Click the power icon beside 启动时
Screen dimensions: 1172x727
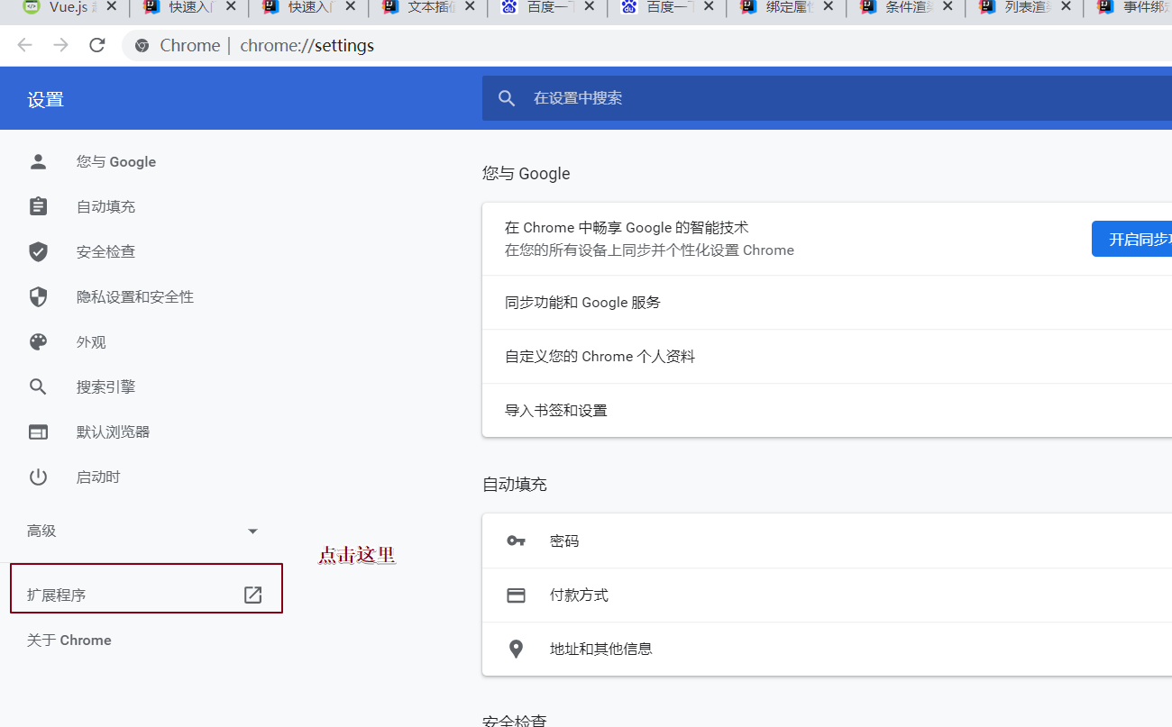pos(38,477)
